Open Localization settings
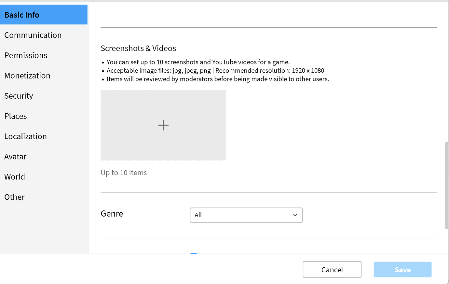The height and width of the screenshot is (284, 449). coord(25,136)
